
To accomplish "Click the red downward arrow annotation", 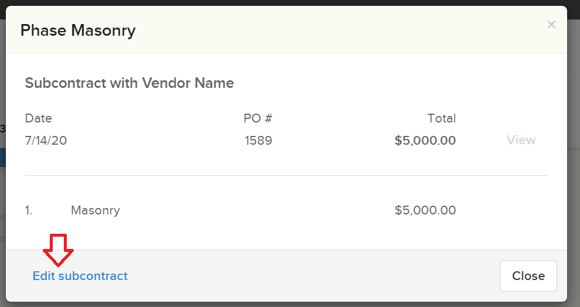I will click(x=58, y=249).
